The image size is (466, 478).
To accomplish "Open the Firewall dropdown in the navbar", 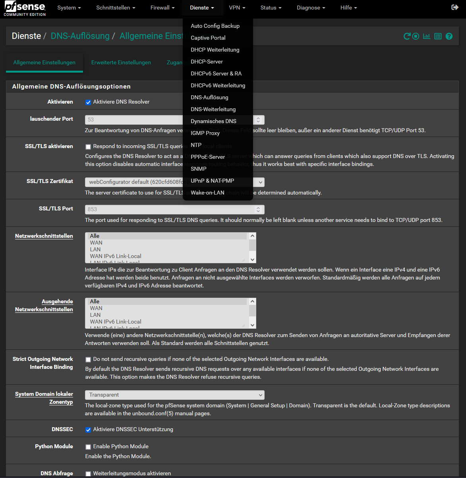I will (162, 8).
